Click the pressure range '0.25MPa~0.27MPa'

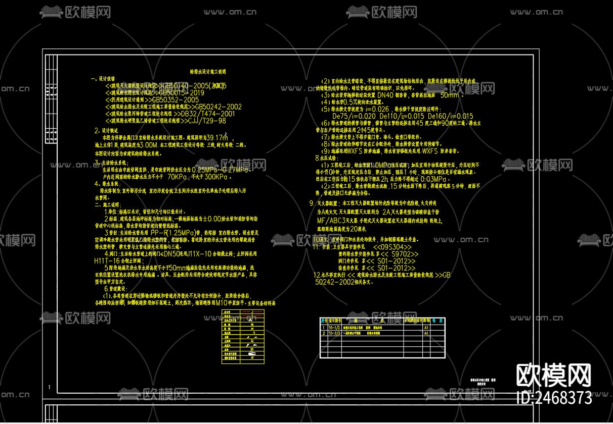(x=221, y=170)
